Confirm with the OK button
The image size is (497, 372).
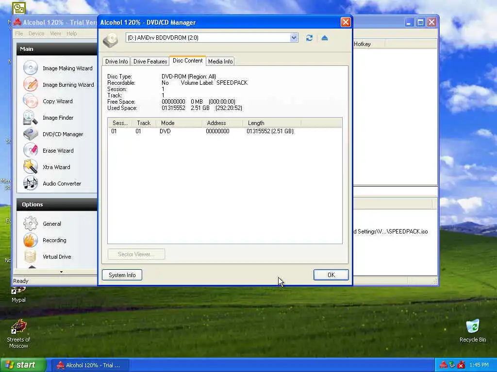tap(331, 275)
